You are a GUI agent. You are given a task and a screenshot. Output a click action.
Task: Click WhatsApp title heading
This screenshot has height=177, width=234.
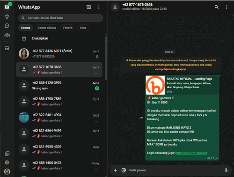29,7
